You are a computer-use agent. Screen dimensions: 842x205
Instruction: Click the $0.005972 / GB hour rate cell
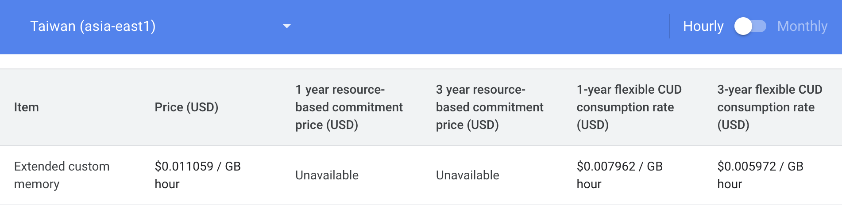[760, 175]
